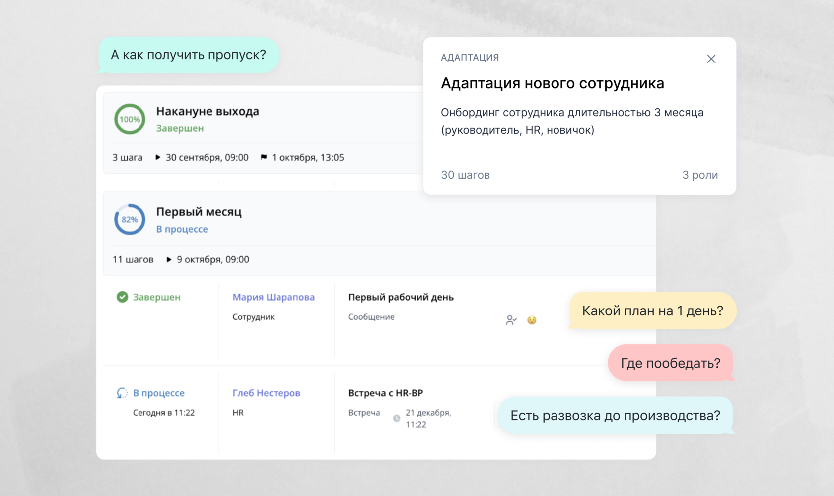Click the 'Встреча' step type label
834x496 pixels.
tap(364, 413)
